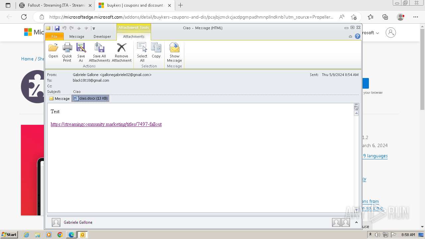Click the Message button beside the attachment
The width and height of the screenshot is (425, 239).
(59, 99)
